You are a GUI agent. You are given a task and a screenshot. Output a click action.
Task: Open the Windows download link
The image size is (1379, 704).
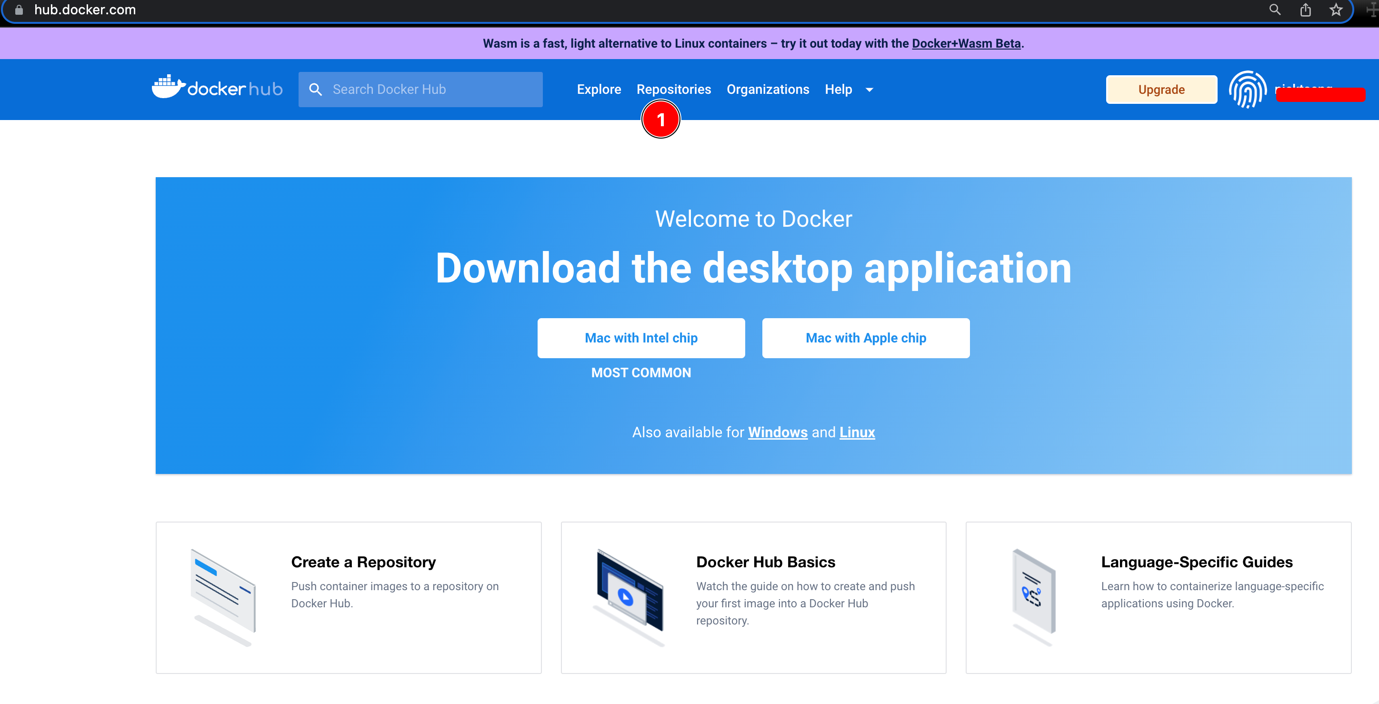(x=777, y=432)
